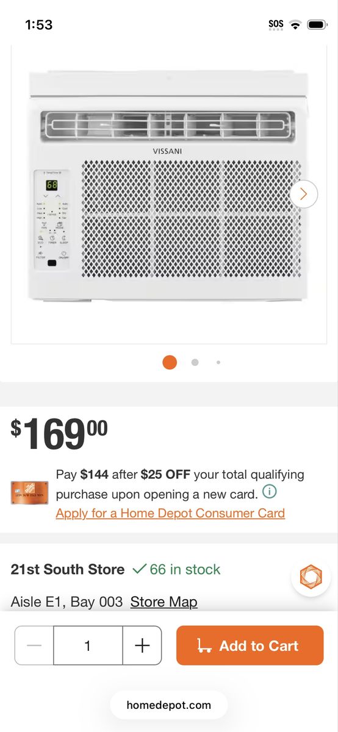Open the info icon for card offer details
This screenshot has height=732, width=338.
click(x=269, y=492)
